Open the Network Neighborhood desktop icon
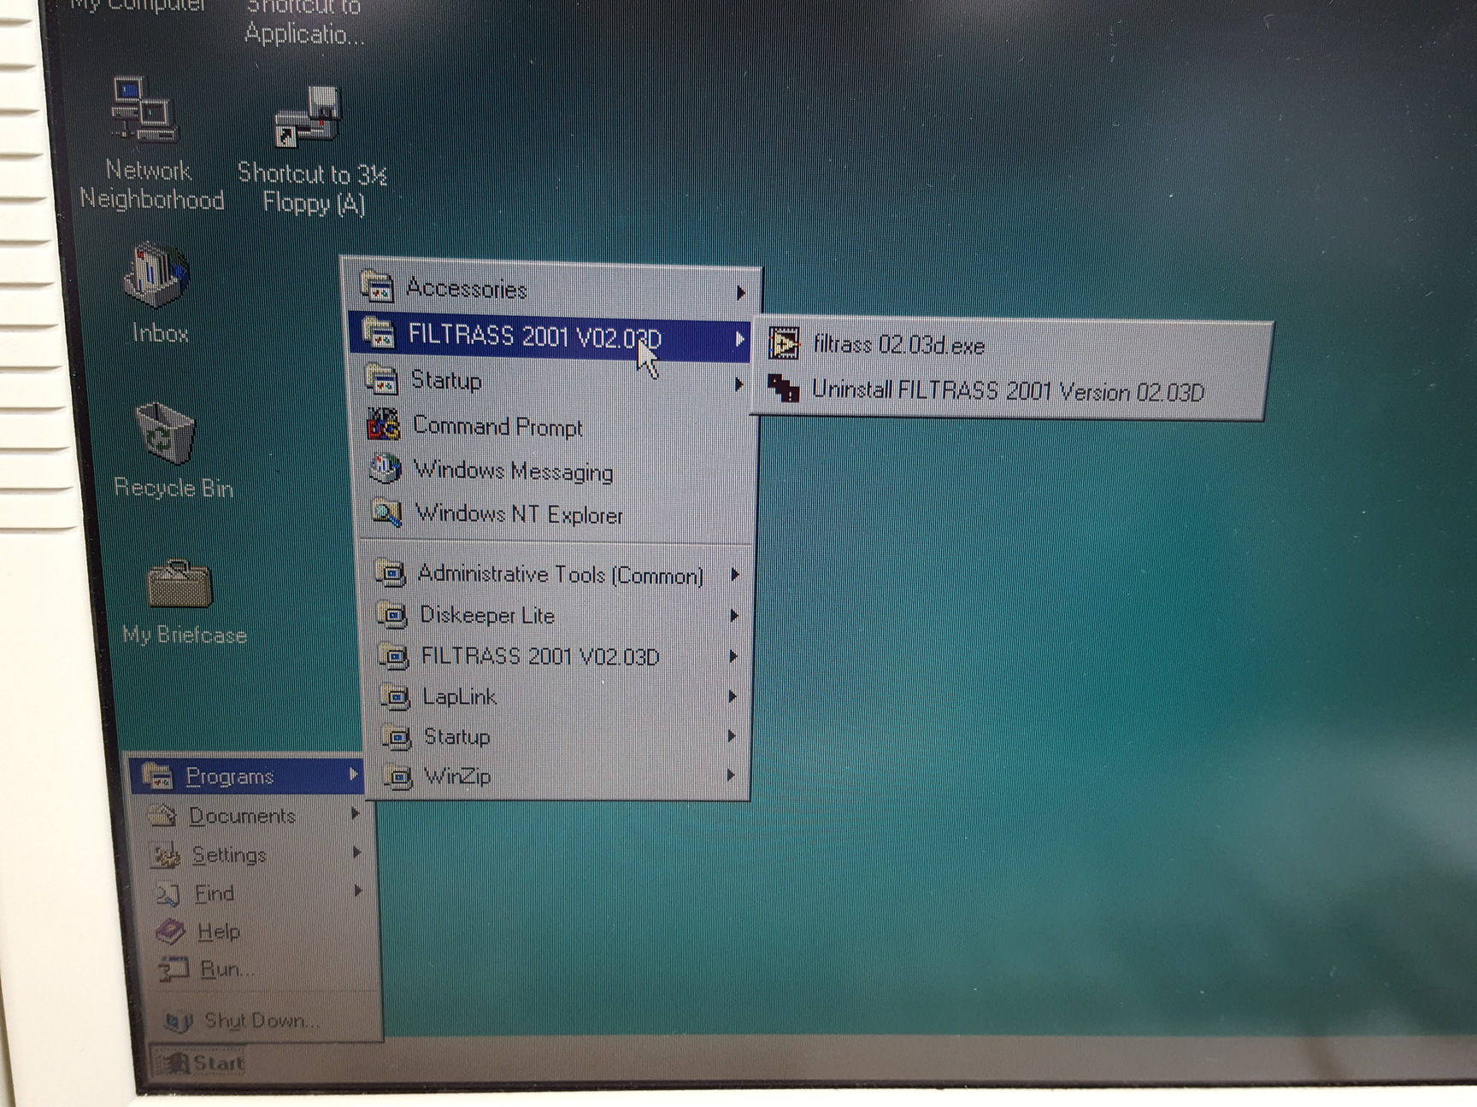The height and width of the screenshot is (1107, 1477). [145, 111]
